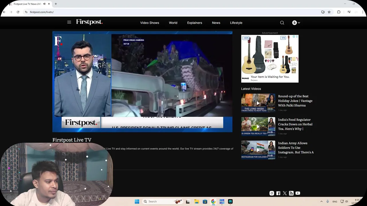Open the Windows Start menu
The image size is (367, 206).
pyautogui.click(x=137, y=201)
